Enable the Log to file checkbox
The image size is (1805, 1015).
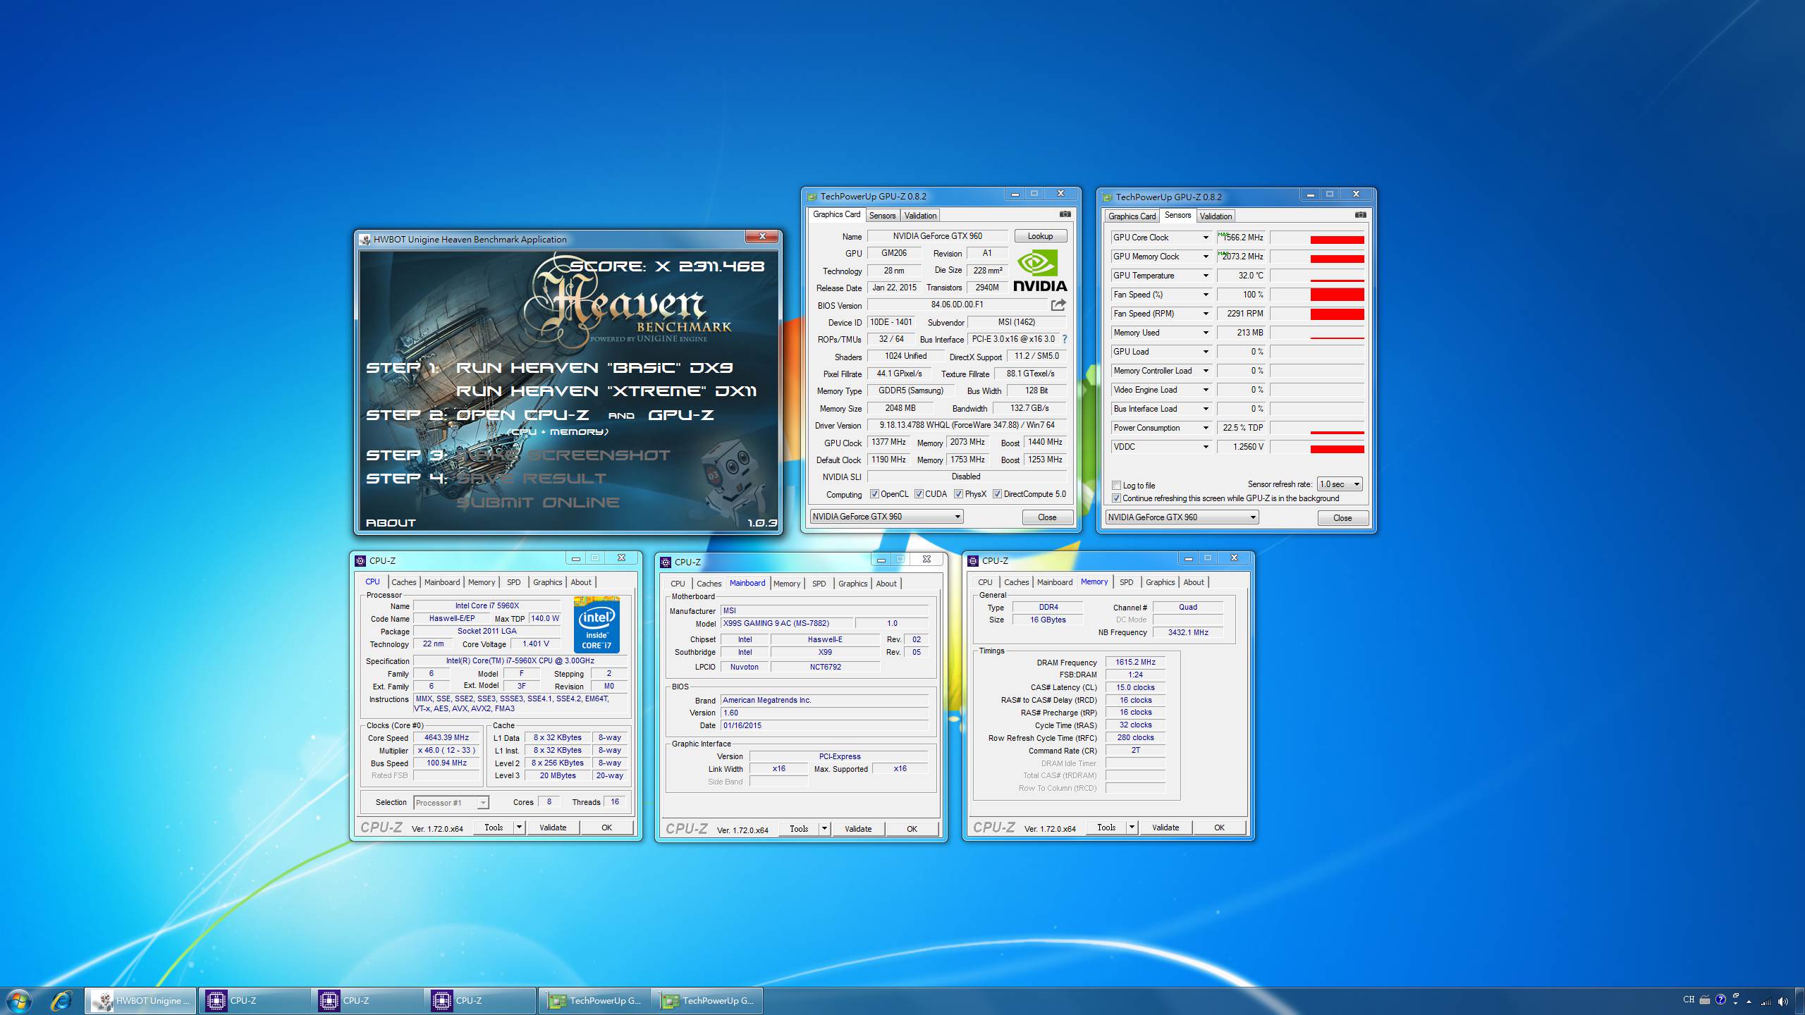(1116, 485)
